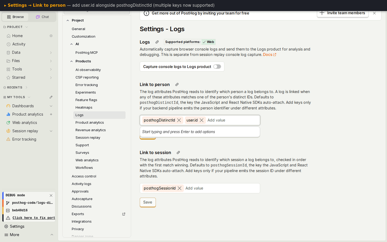Open Error tracking in My Tools sidebar
This screenshot has width=387, height=242.
(x=24, y=139)
